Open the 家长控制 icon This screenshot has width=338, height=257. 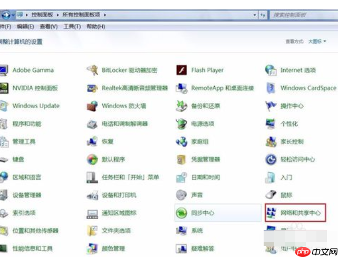(x=271, y=141)
